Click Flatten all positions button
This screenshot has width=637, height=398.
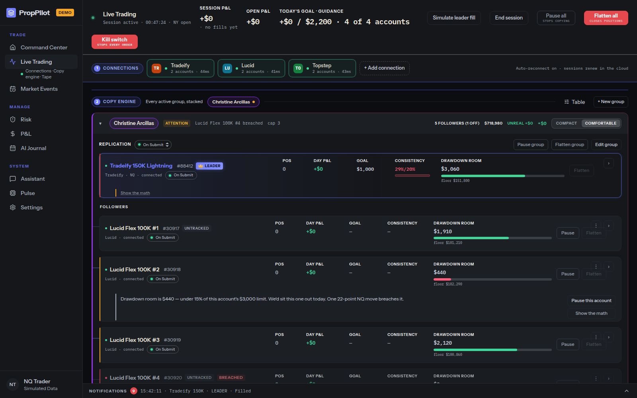point(606,18)
